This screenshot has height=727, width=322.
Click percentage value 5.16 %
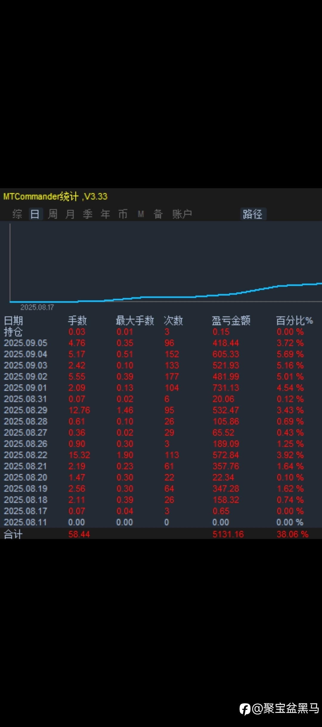[x=290, y=365]
